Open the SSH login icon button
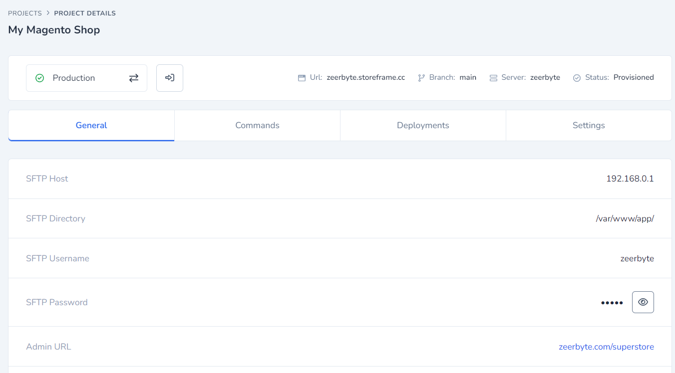This screenshot has height=373, width=675. [169, 78]
